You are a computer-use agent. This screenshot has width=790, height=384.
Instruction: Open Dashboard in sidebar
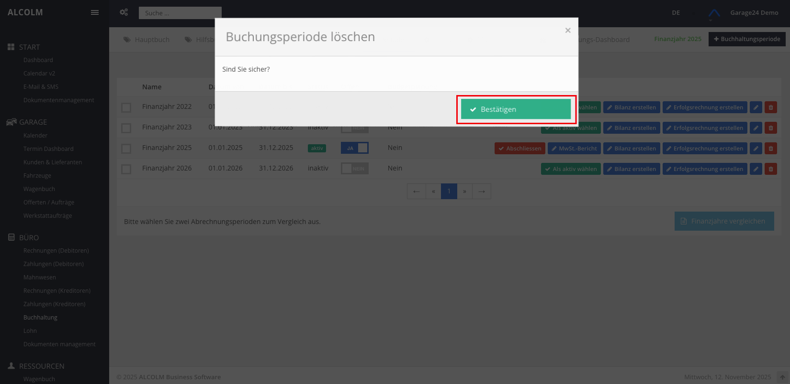[38, 60]
